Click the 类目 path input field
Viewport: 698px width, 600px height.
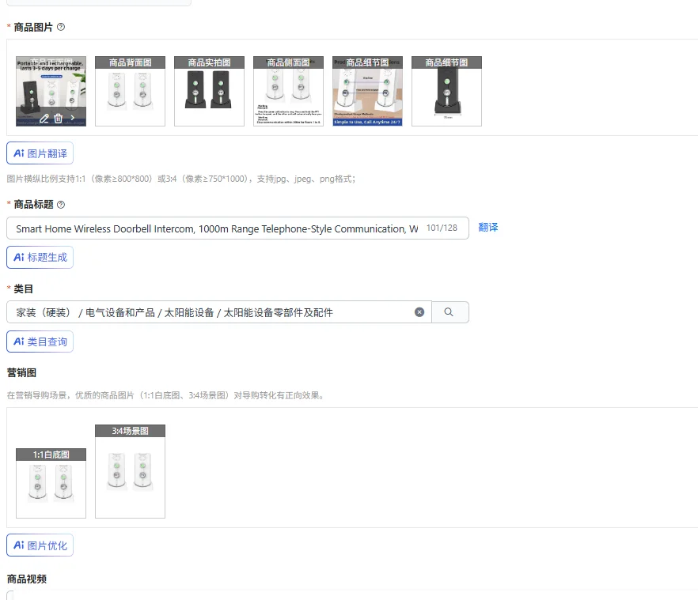tap(219, 312)
